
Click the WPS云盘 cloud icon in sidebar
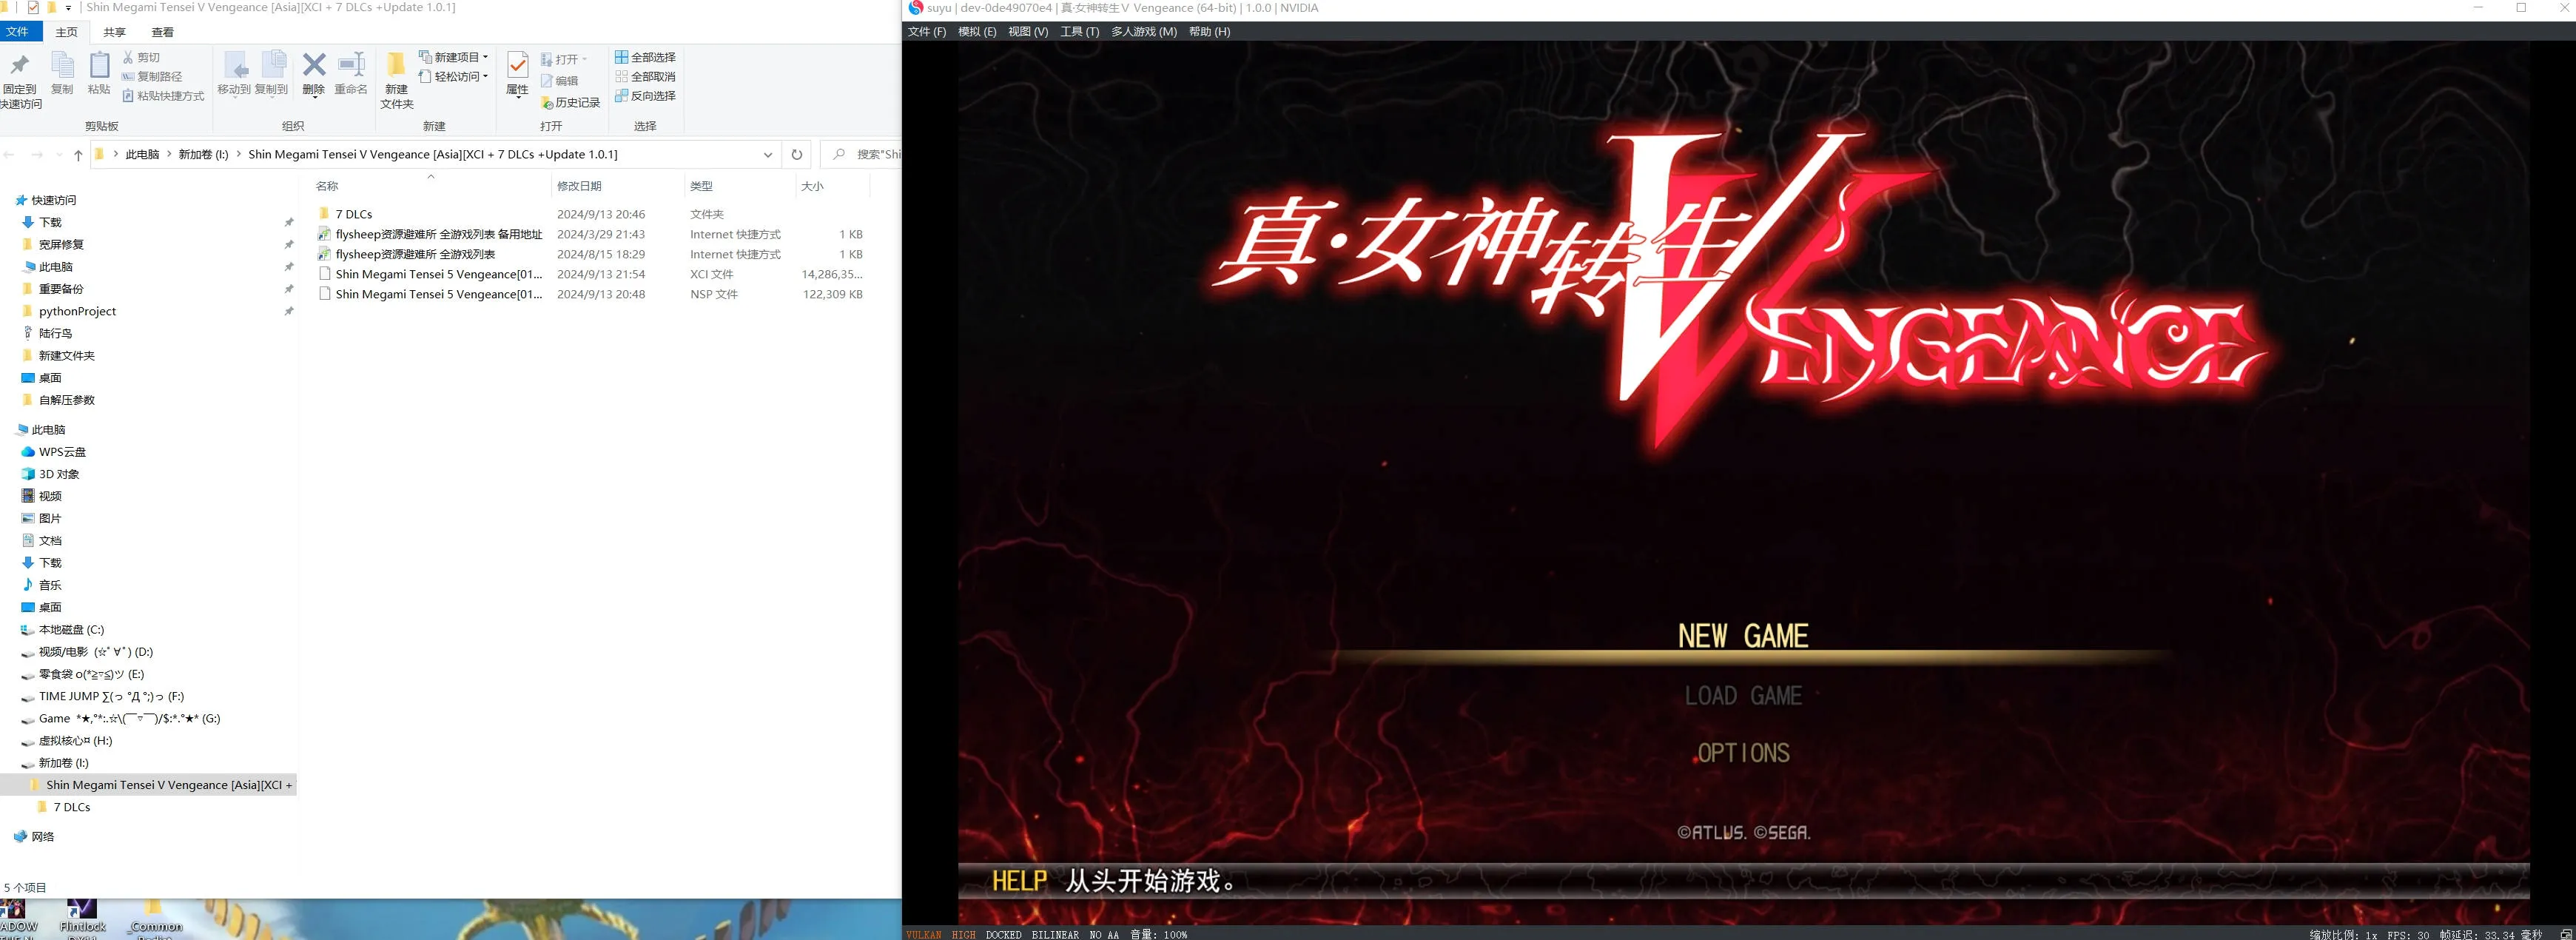[28, 452]
